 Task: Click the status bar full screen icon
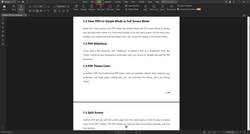tap(244, 132)
